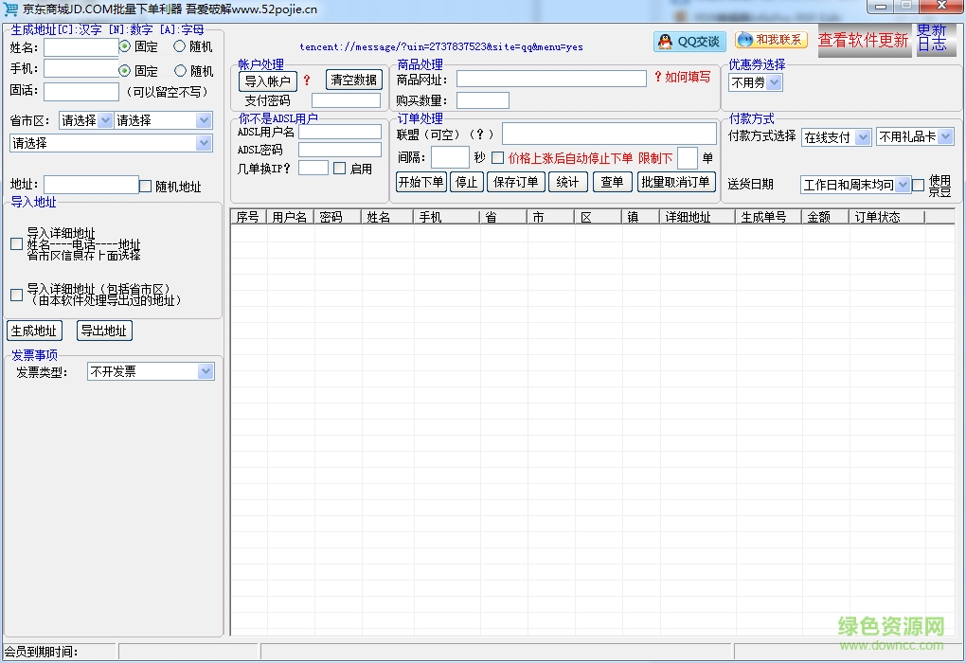Click the 如何填写 help question mark
Viewport: 966px width, 663px height.
pyautogui.click(x=658, y=78)
